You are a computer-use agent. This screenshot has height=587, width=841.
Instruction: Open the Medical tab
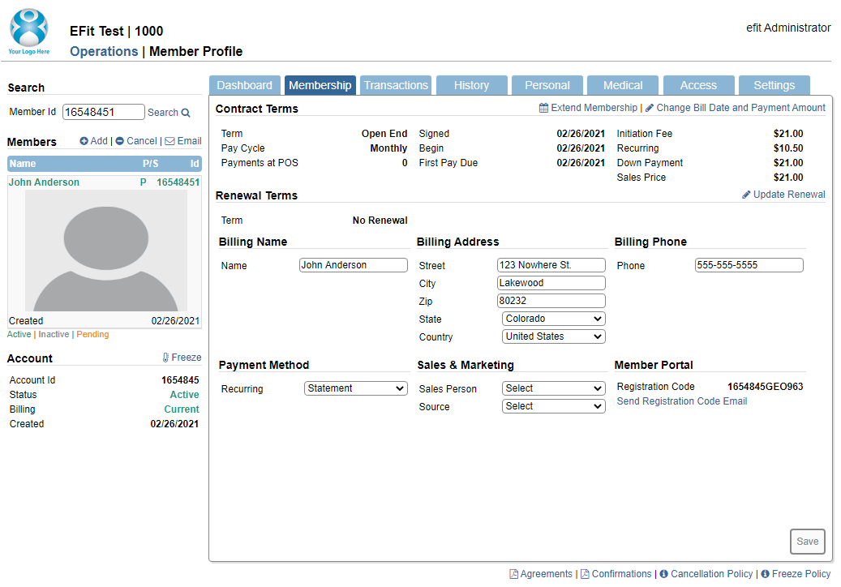coord(623,85)
